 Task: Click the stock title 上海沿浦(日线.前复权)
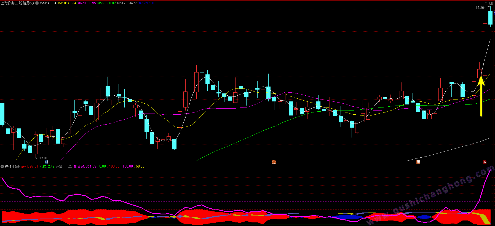click(x=17, y=3)
